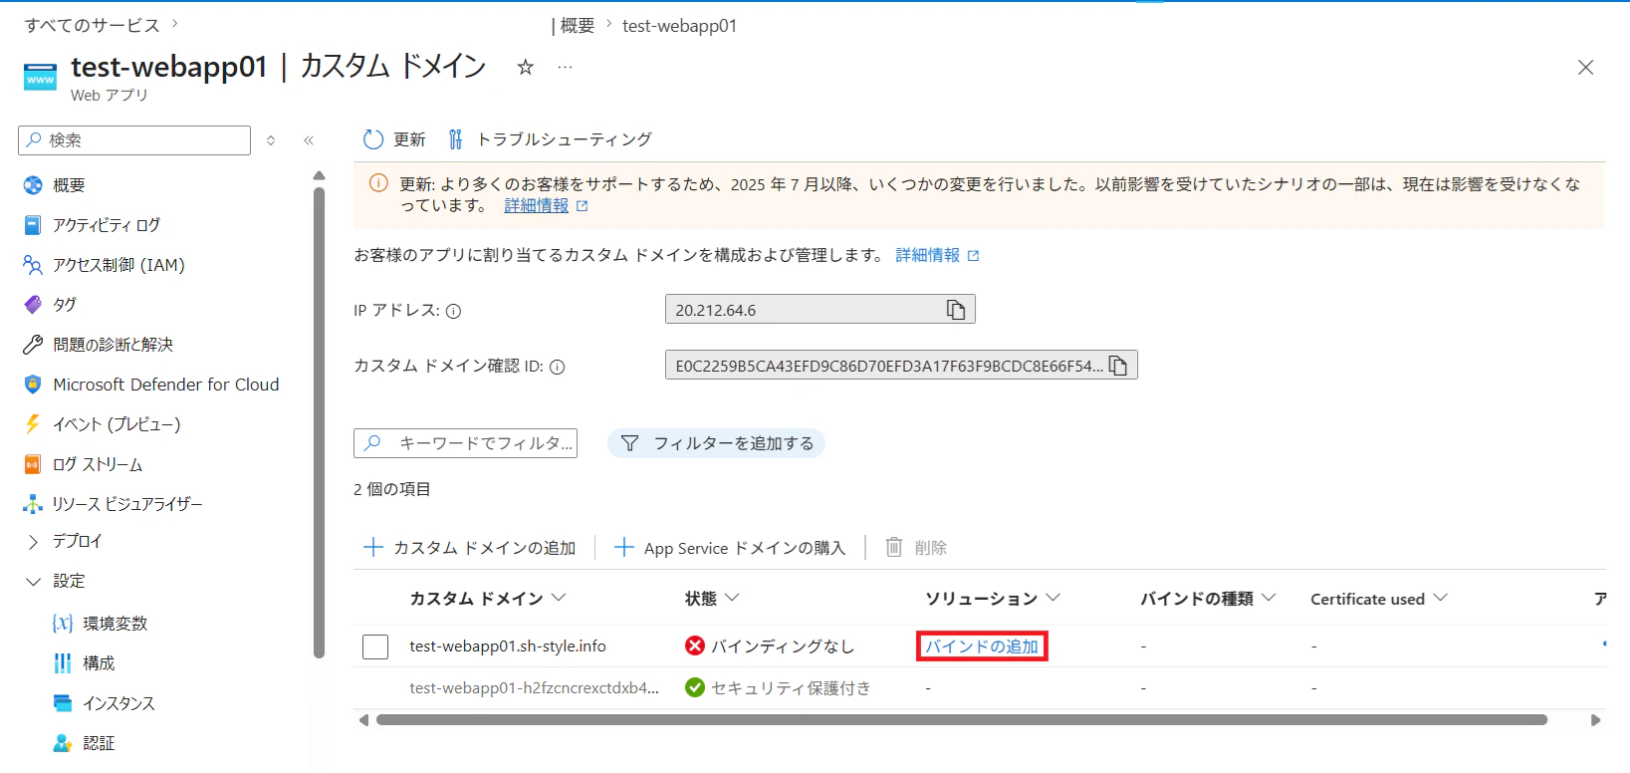Image resolution: width=1630 pixels, height=773 pixels.
Task: Click the left arrow of horizontal scrollbar
Action: click(x=363, y=719)
